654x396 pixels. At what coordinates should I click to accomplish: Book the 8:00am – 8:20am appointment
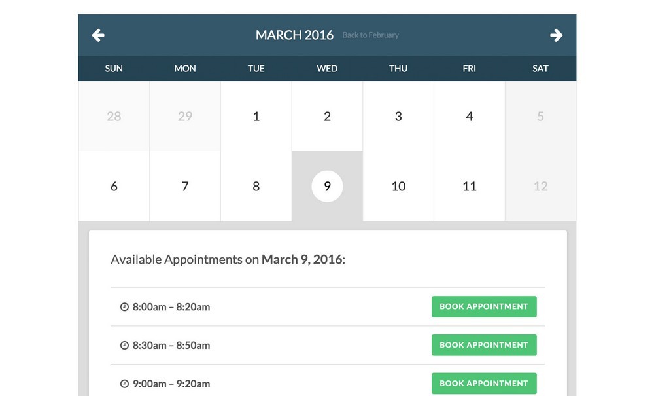point(484,306)
